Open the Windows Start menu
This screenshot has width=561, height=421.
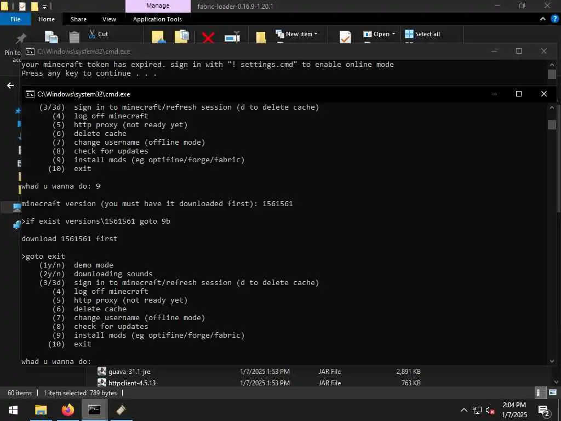coord(13,410)
